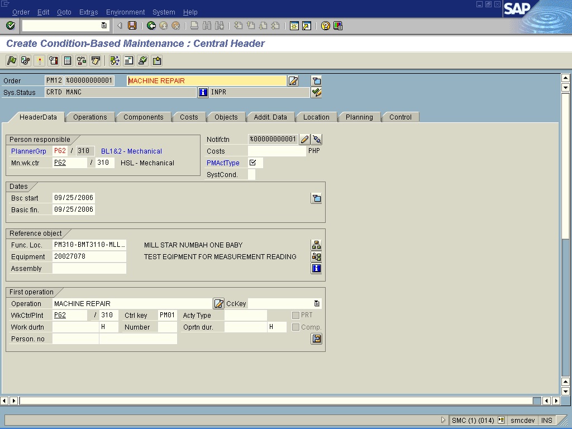572x429 pixels.
Task: Click the green Enter checkmark icon
Action: pos(10,26)
